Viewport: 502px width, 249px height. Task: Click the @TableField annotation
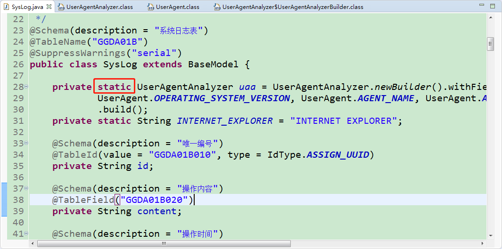(83, 200)
